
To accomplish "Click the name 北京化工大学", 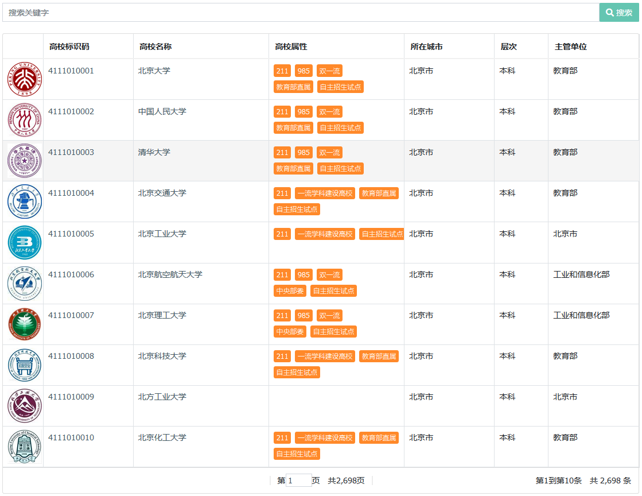I will point(162,437).
